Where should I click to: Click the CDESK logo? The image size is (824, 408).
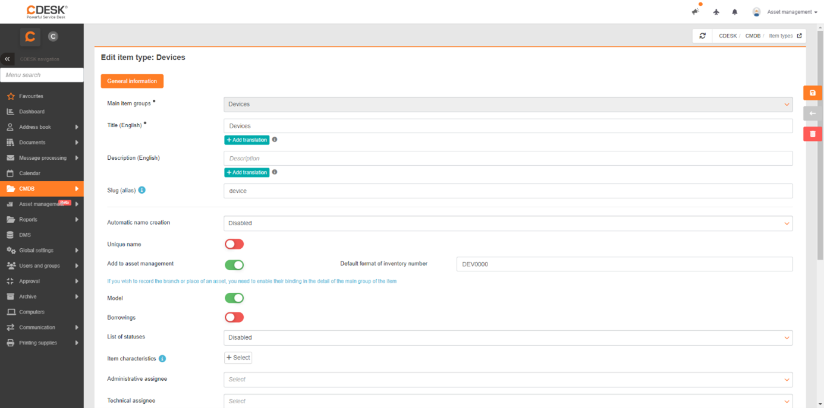(x=47, y=11)
